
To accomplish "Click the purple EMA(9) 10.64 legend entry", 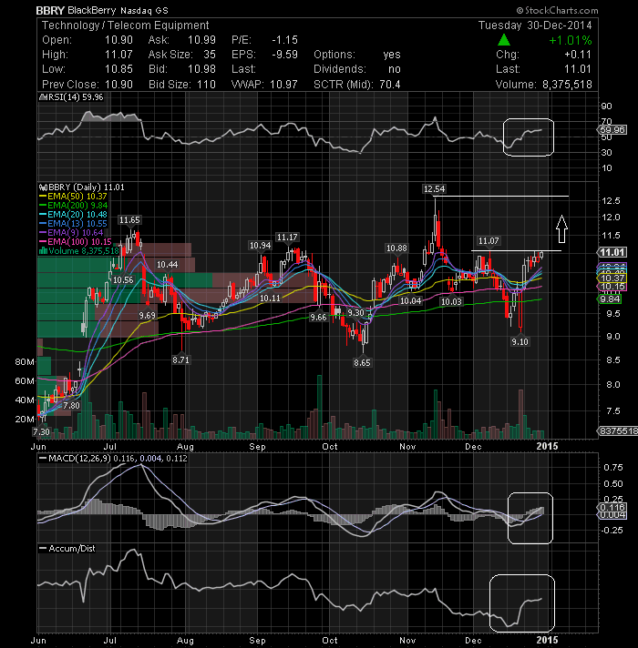I will (71, 233).
